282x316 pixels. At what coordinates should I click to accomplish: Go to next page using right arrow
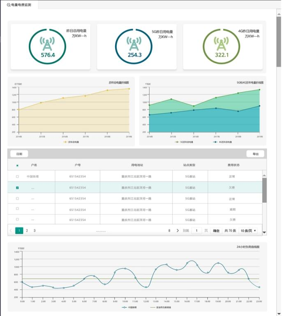178,230
